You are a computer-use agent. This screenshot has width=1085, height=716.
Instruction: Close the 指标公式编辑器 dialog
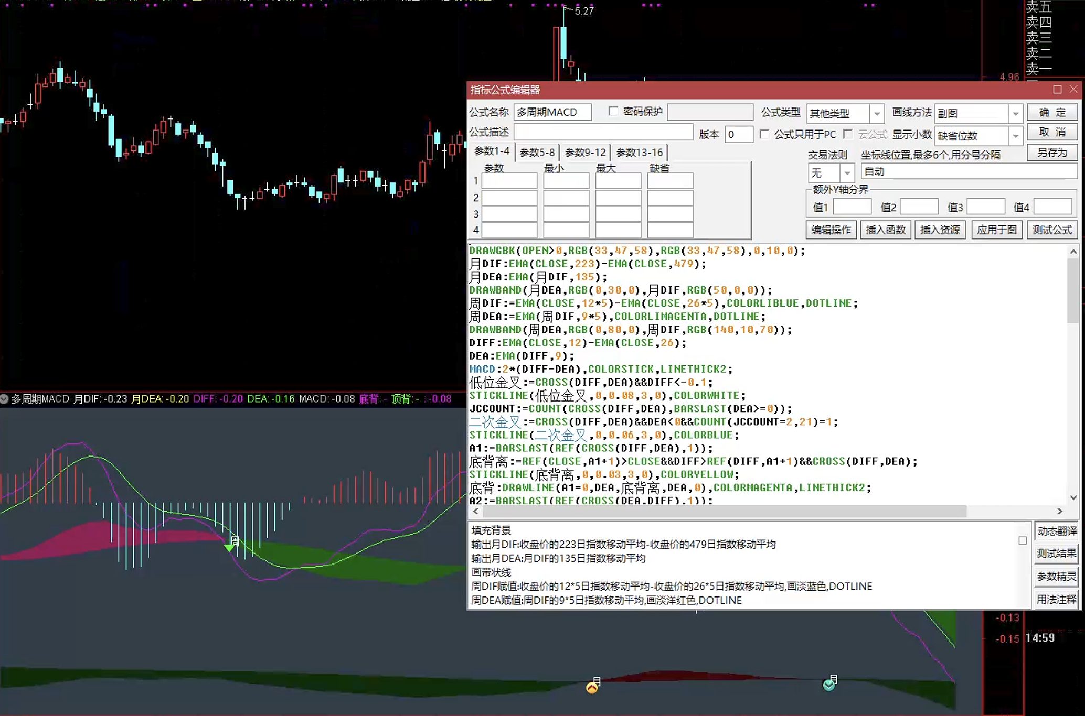pyautogui.click(x=1073, y=90)
